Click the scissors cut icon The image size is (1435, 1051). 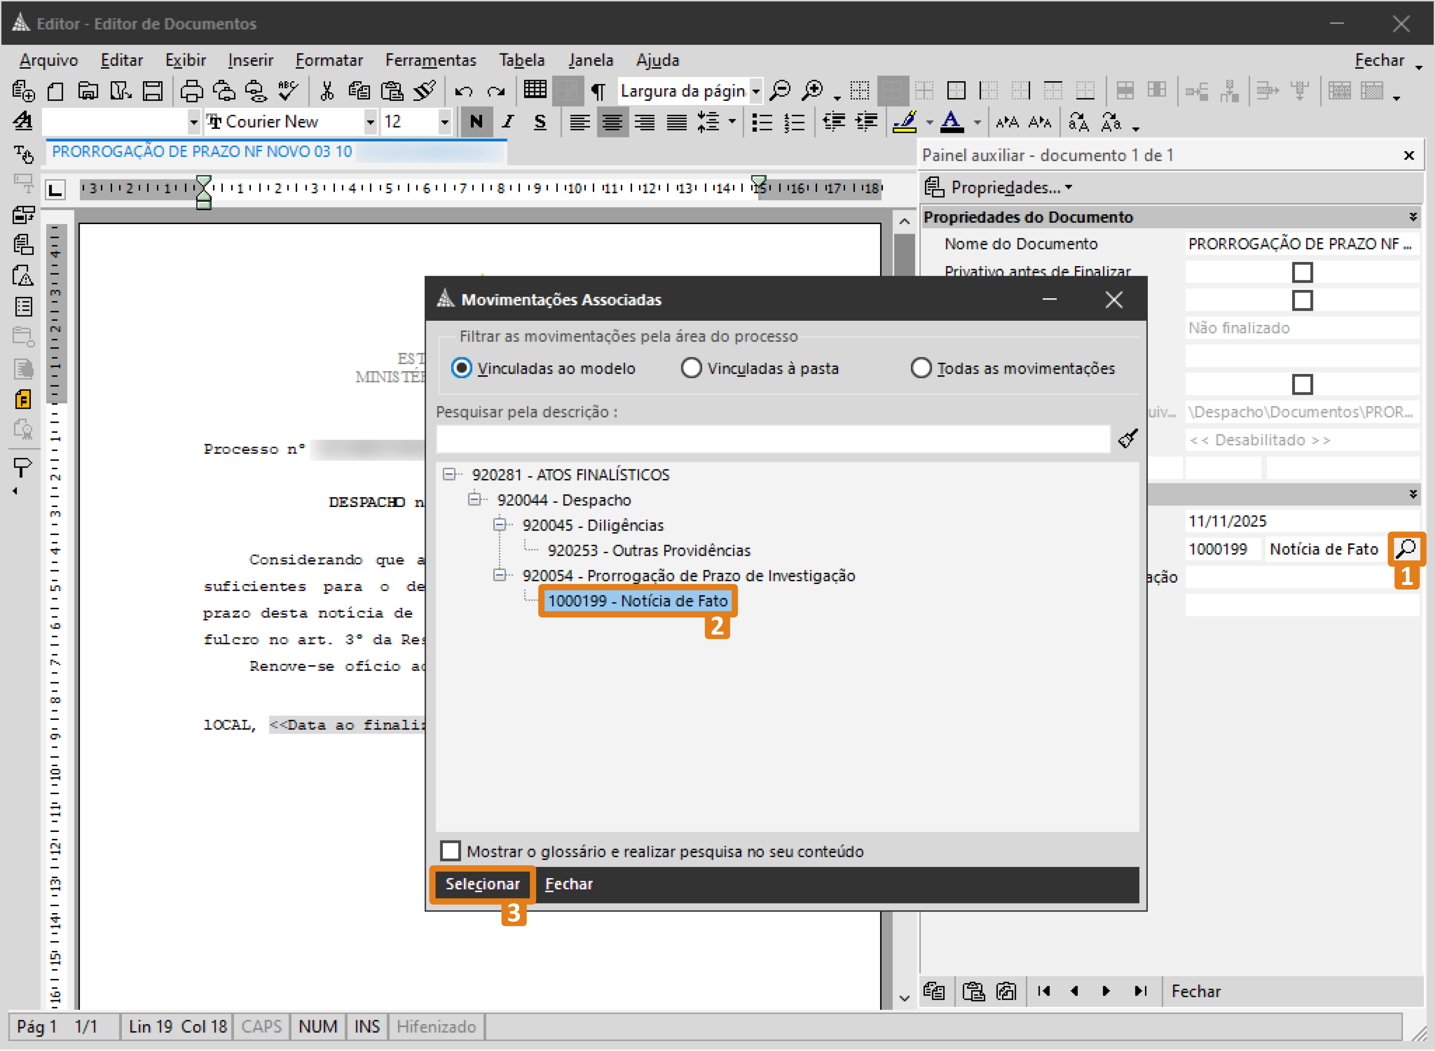326,91
